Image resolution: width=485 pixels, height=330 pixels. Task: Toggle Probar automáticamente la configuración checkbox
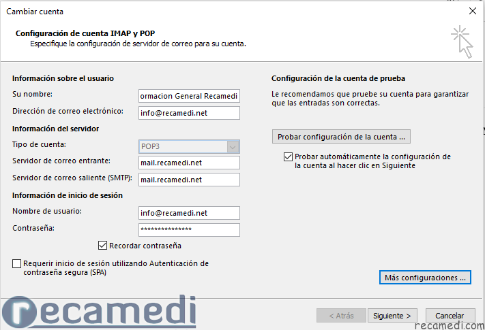pyautogui.click(x=288, y=156)
